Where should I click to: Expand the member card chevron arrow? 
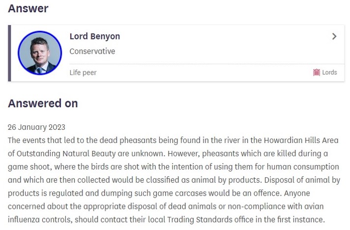coord(334,36)
